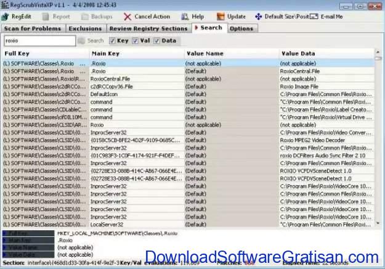385x269 pixels.
Task: Click the Report toolbar icon
Action: [45, 17]
